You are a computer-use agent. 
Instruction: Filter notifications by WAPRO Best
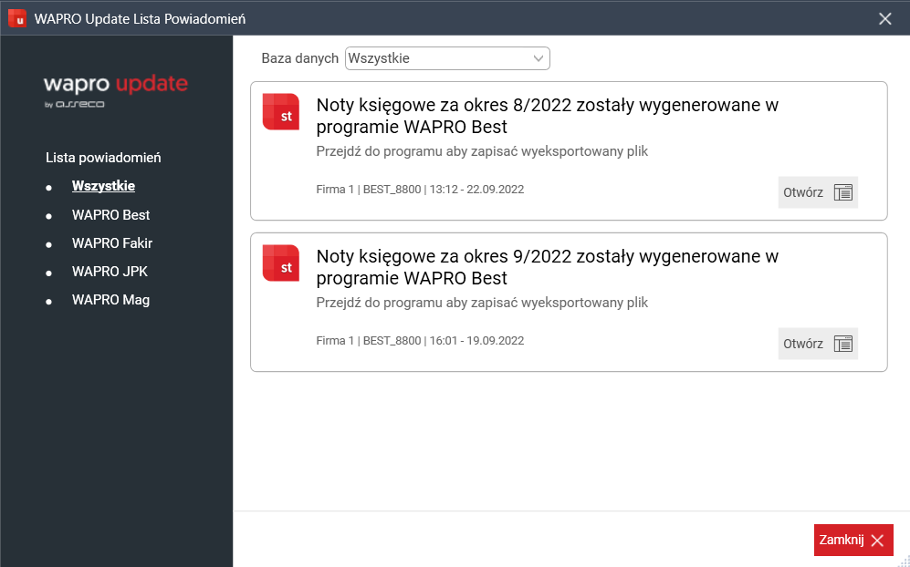110,215
